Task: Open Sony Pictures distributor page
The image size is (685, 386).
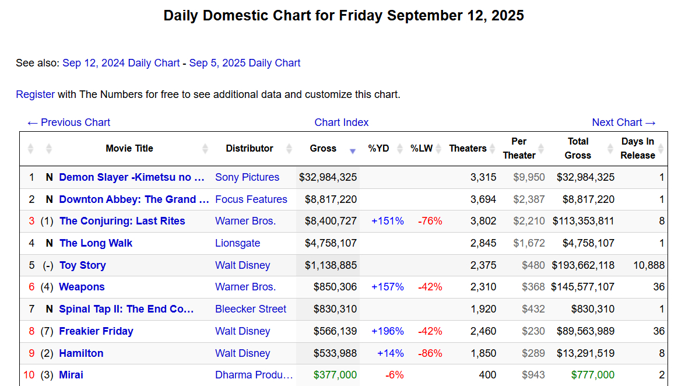Action: pos(247,177)
